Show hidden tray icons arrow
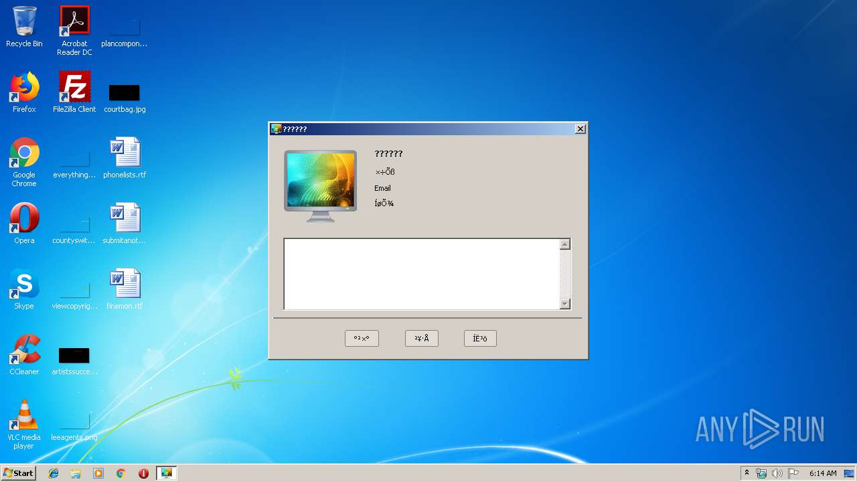This screenshot has height=482, width=857. [x=747, y=473]
